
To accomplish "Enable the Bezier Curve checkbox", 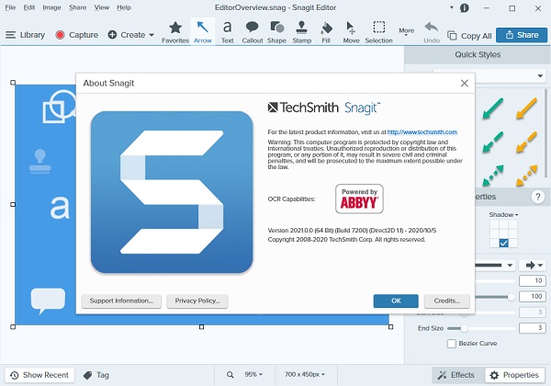I will click(x=452, y=344).
